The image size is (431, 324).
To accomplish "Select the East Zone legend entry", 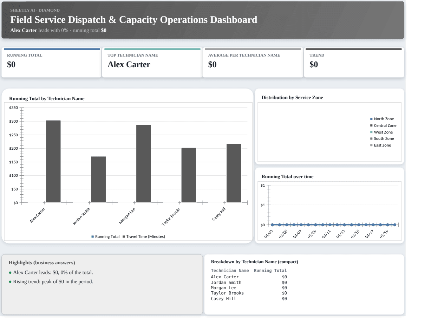I will pos(381,145).
